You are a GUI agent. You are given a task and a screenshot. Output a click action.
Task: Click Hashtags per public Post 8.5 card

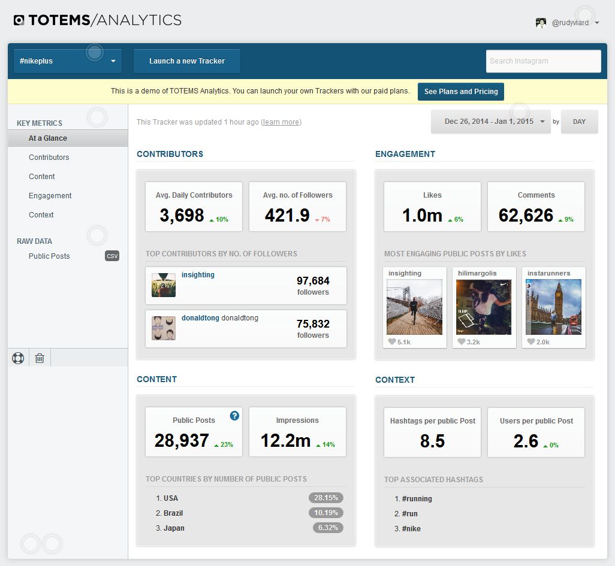click(432, 432)
